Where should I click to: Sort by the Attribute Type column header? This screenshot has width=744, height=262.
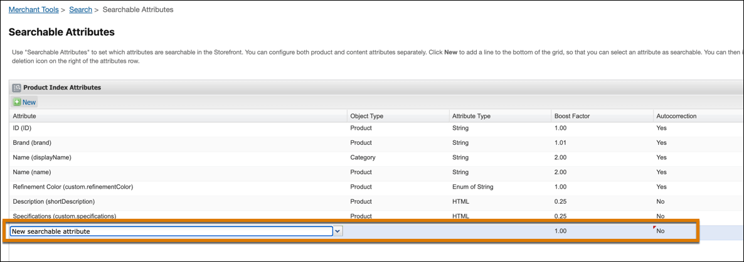(x=470, y=116)
